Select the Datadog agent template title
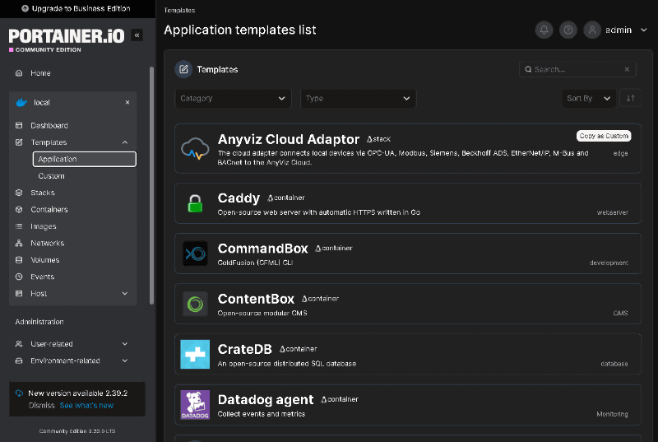The height and width of the screenshot is (442, 658). 266,399
